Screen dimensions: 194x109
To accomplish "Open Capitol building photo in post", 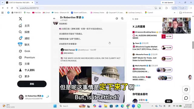I will coord(108,85).
